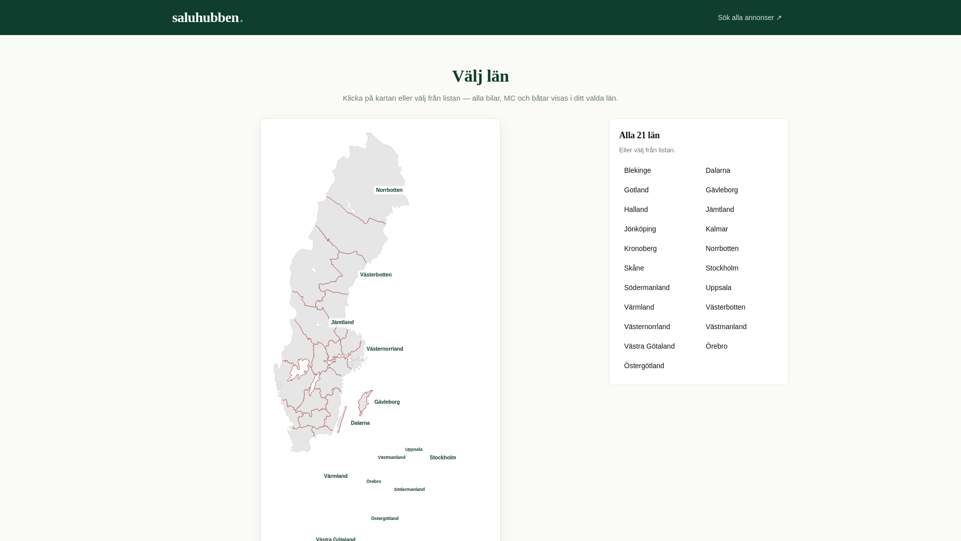Click the Norrbotten label on the map
This screenshot has width=961, height=541.
click(x=389, y=190)
